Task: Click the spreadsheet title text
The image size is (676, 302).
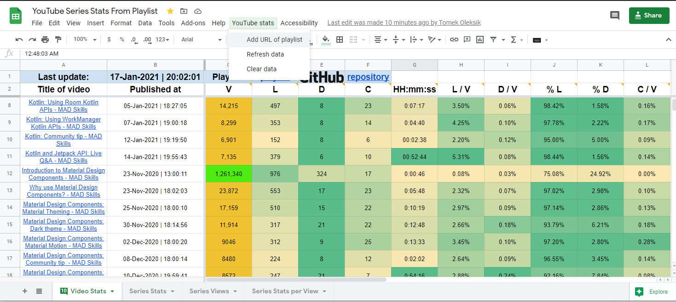Action: point(95,11)
